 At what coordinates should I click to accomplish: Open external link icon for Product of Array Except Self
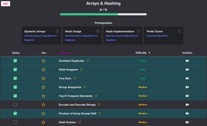[100, 113]
